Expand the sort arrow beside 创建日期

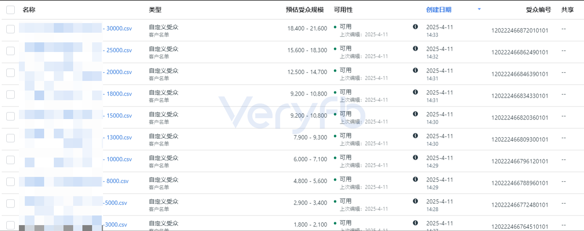[479, 9]
